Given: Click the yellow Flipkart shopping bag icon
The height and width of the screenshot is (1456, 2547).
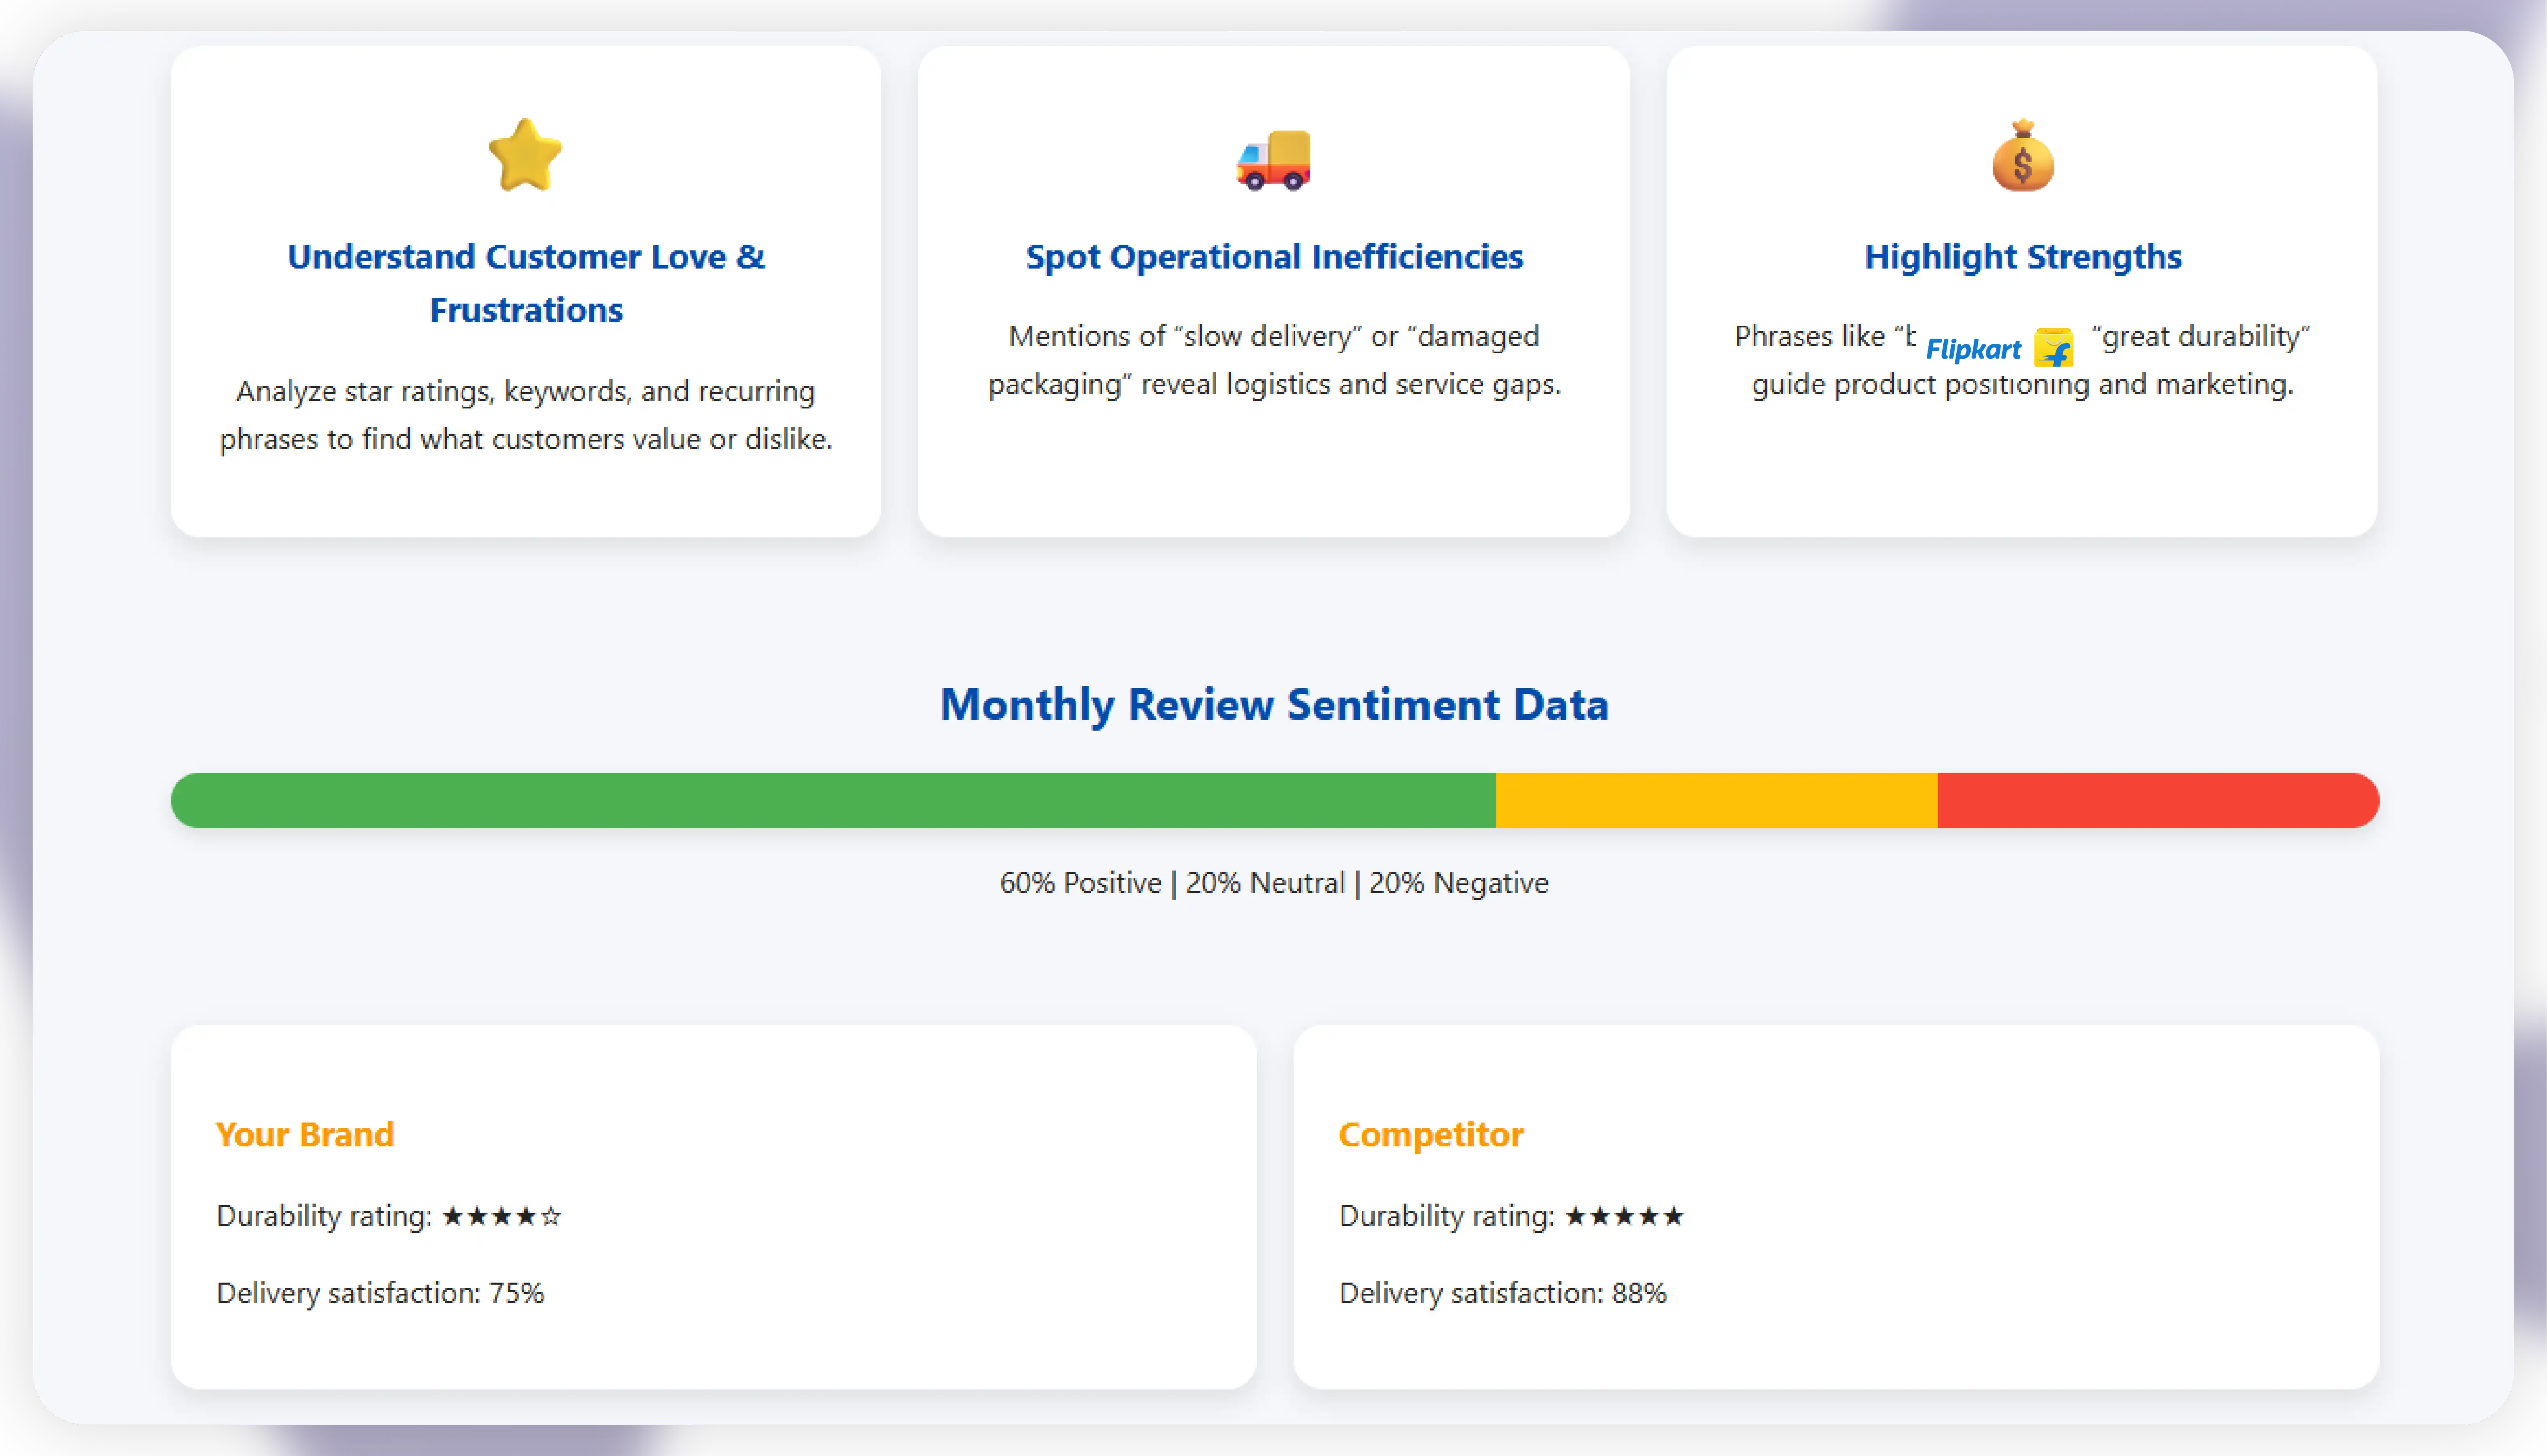Looking at the screenshot, I should click(2054, 348).
